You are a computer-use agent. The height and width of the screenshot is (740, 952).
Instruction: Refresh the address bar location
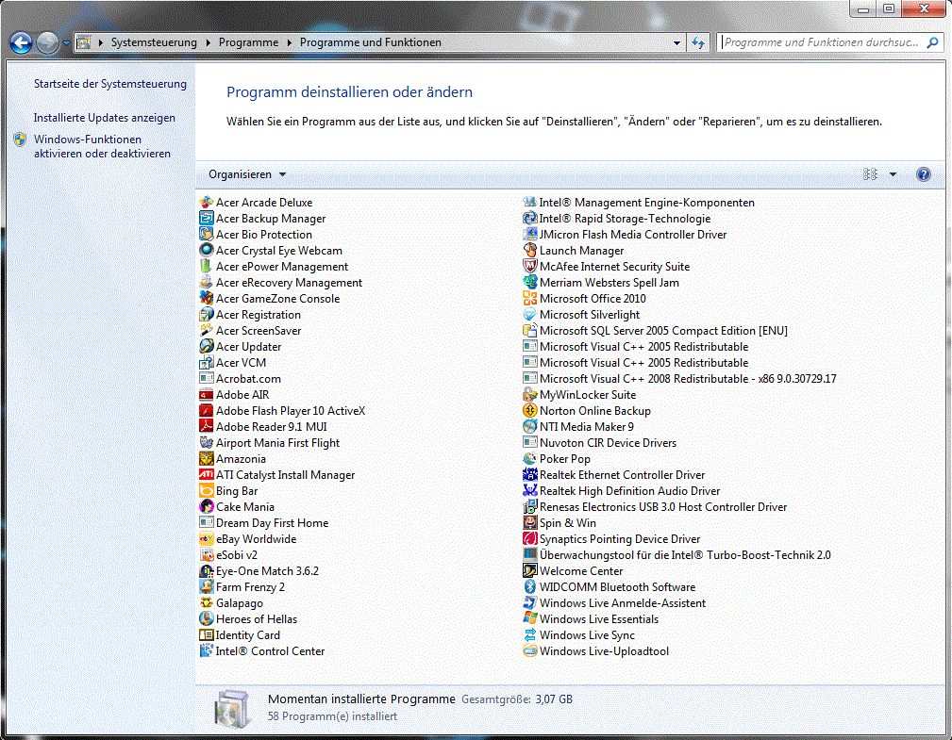point(698,43)
